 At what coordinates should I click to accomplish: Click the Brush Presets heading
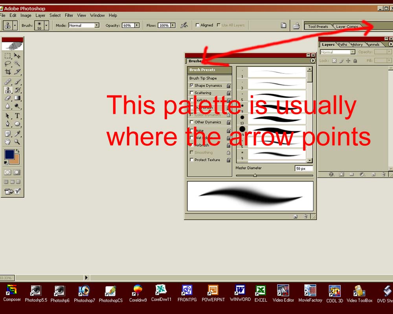pos(202,70)
